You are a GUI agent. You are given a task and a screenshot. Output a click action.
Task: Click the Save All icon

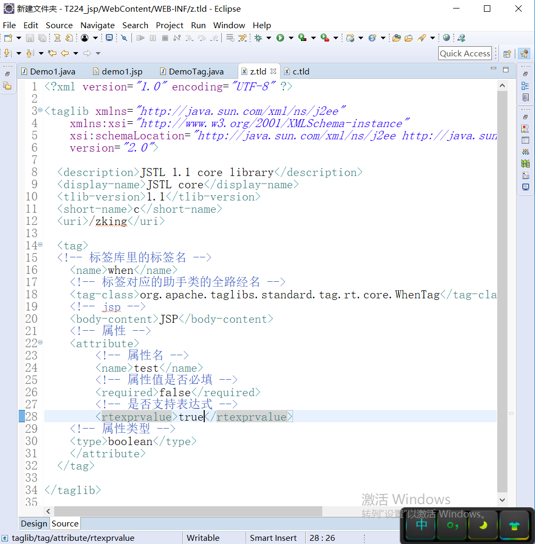pos(43,38)
